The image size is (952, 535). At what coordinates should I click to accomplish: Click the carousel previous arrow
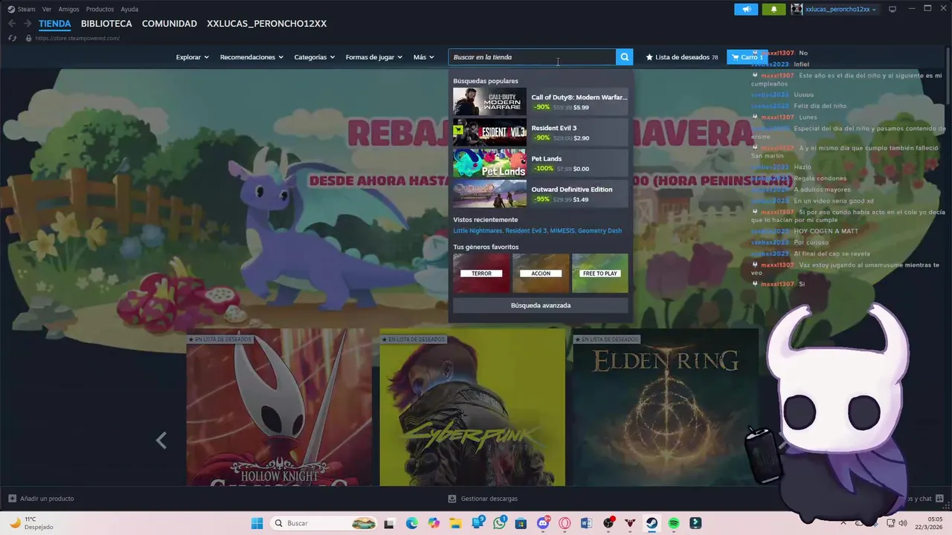161,441
